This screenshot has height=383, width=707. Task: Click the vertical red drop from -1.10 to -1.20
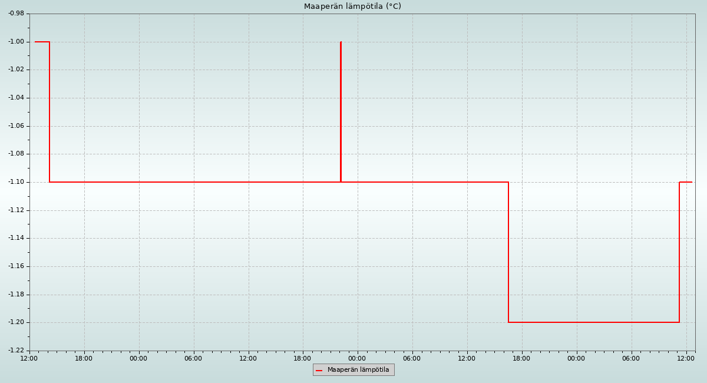tap(508, 252)
